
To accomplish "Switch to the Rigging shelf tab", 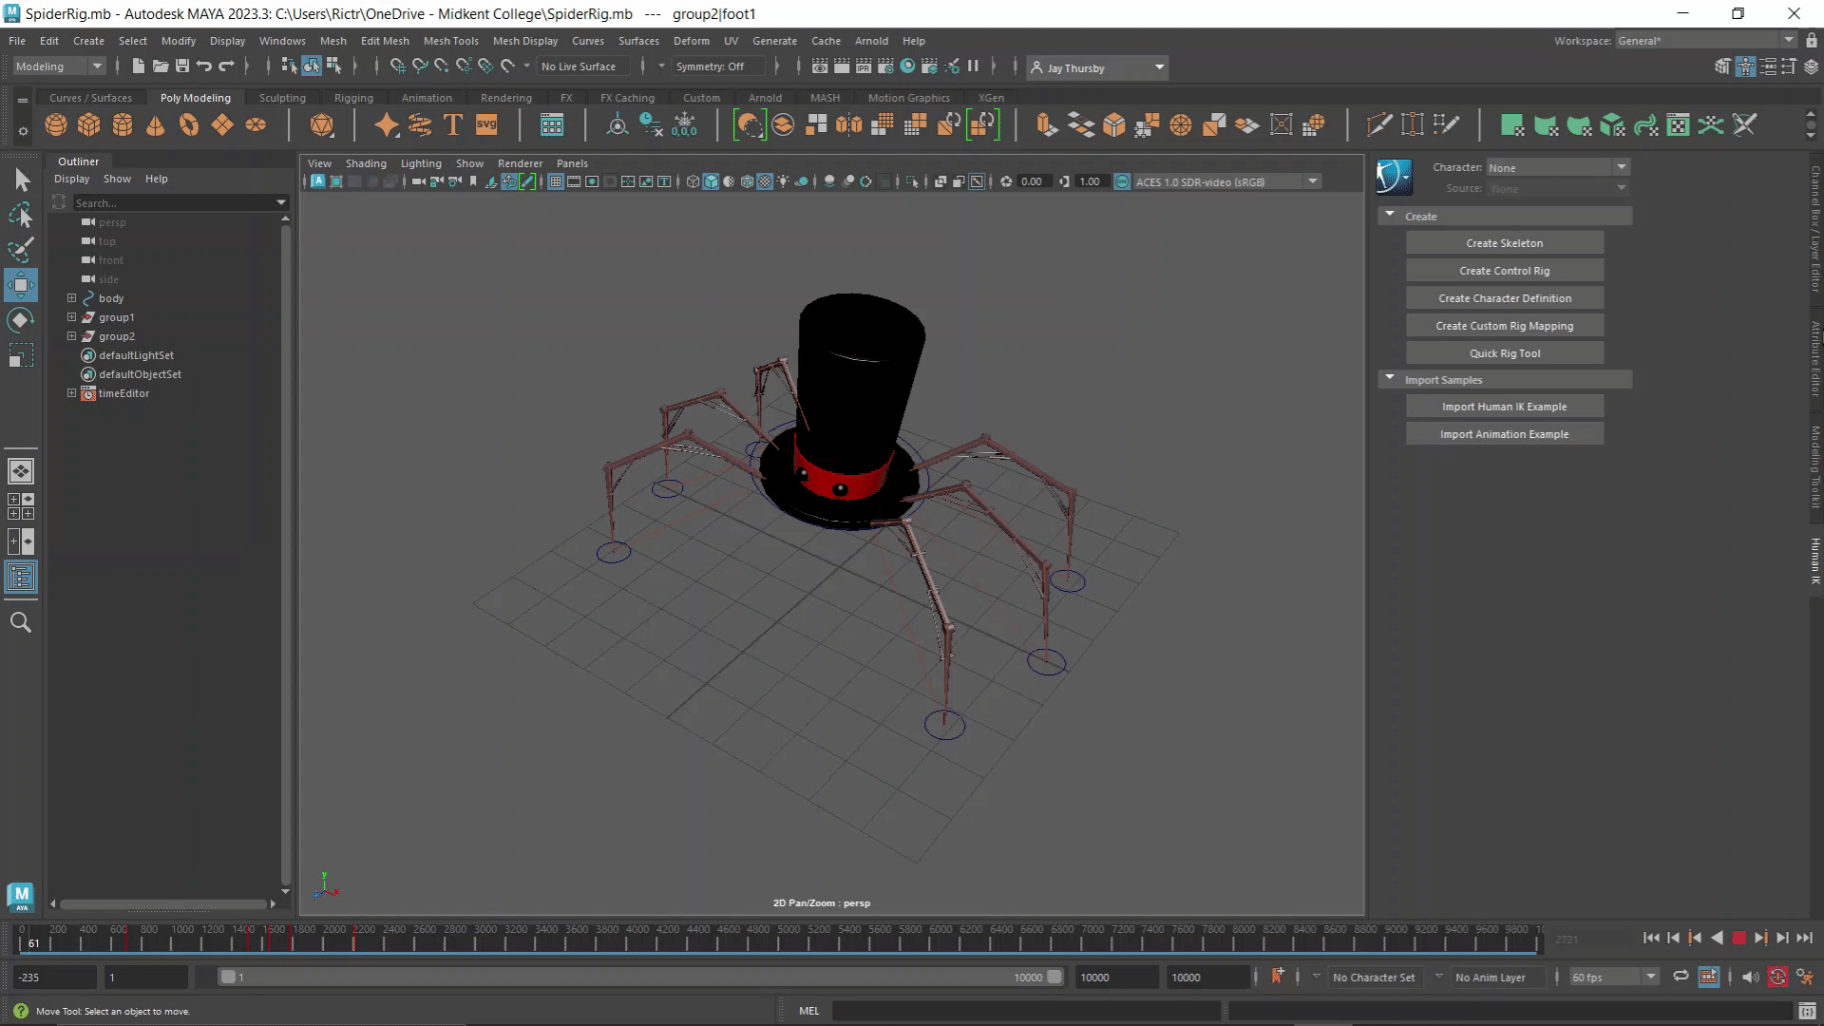I will coord(353,98).
